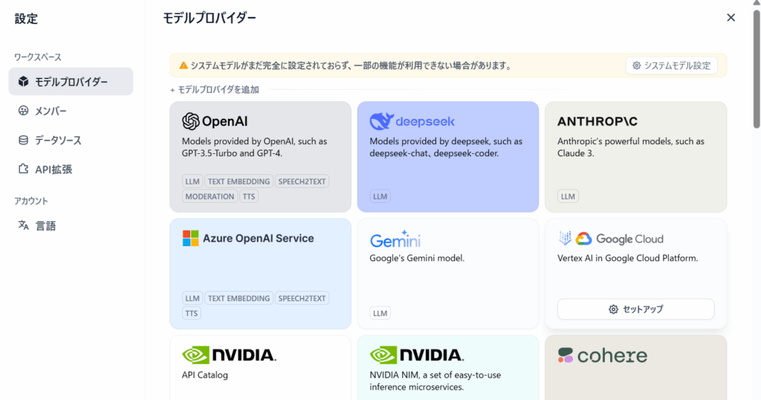Click セットアップ on the Google Cloud card
The width and height of the screenshot is (761, 400).
pyautogui.click(x=635, y=309)
